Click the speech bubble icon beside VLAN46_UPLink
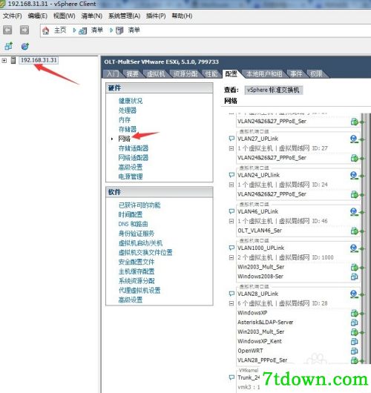 pyautogui.click(x=232, y=211)
